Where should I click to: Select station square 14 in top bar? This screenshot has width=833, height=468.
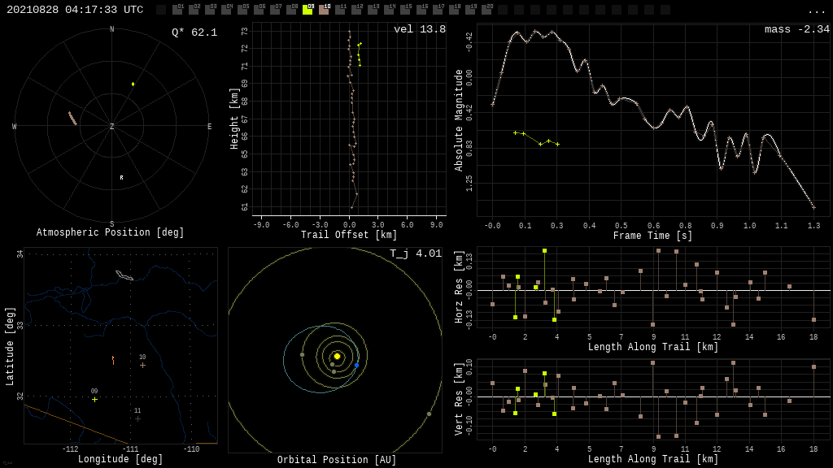(x=389, y=10)
